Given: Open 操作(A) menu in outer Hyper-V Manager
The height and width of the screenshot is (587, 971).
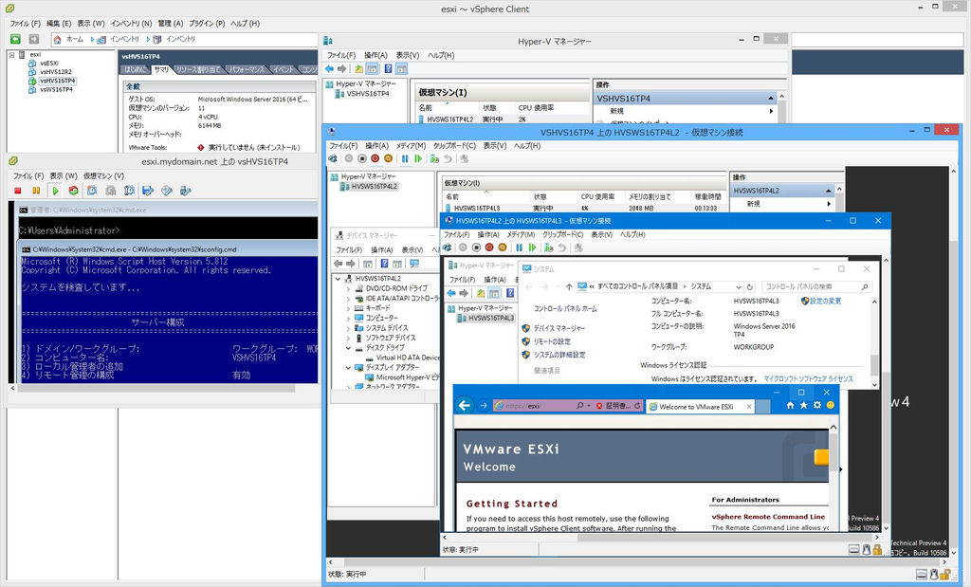Looking at the screenshot, I should [376, 55].
